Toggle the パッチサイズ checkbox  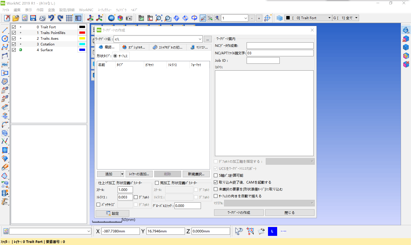(x=98, y=205)
